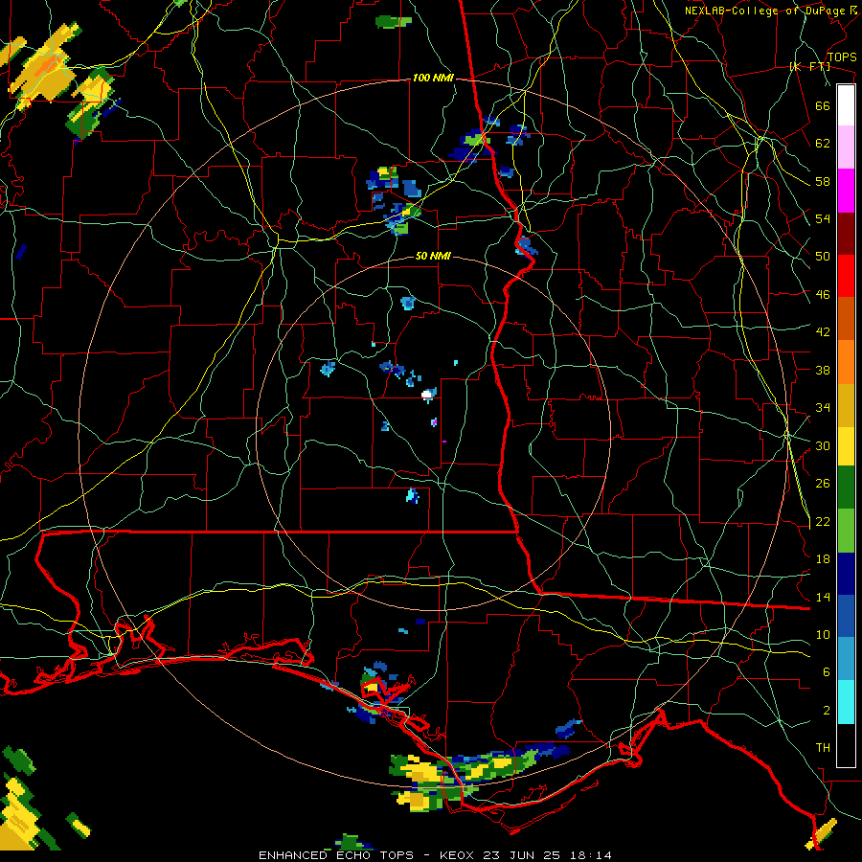Click the 46 legend value
862x862 pixels.
click(823, 295)
